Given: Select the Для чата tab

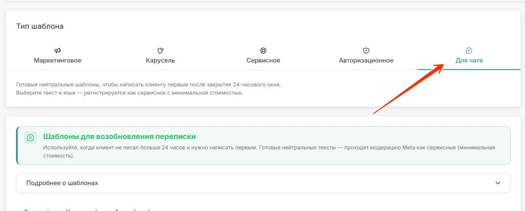Looking at the screenshot, I should pyautogui.click(x=469, y=56).
